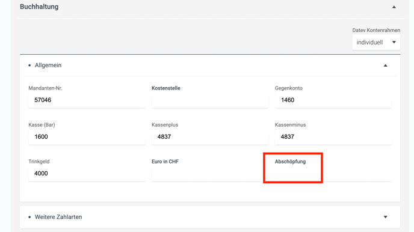Open the Datev Kontenrahmen dropdown showing individuell
The width and height of the screenshot is (414, 232).
[376, 43]
